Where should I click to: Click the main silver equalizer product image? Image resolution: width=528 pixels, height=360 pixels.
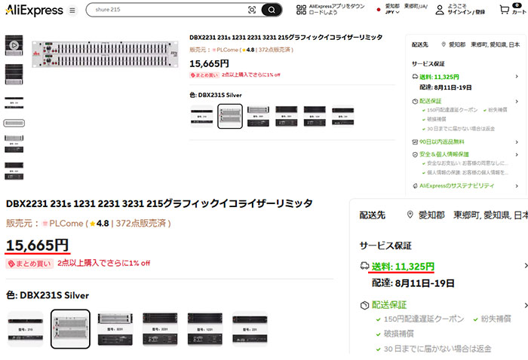point(105,54)
